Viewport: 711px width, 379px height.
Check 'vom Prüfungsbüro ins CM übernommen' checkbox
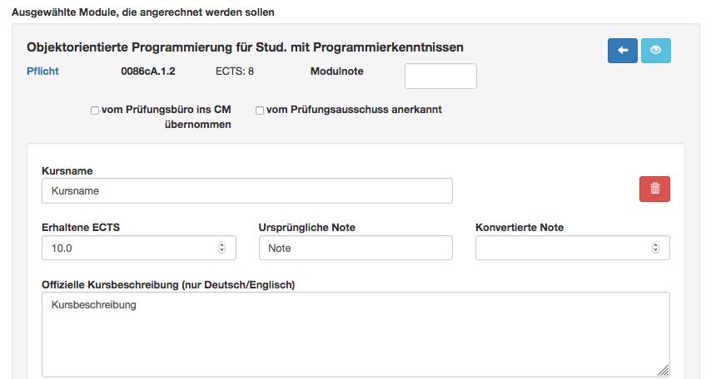(x=95, y=111)
